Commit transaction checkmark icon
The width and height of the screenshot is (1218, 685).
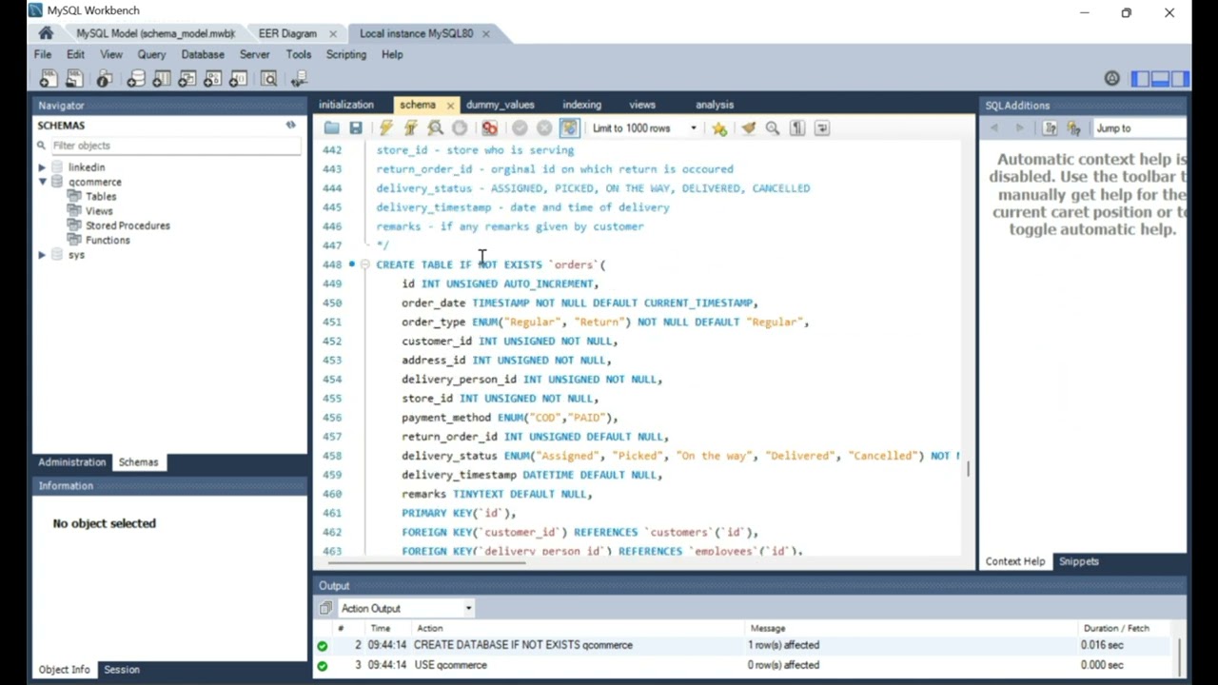click(520, 128)
